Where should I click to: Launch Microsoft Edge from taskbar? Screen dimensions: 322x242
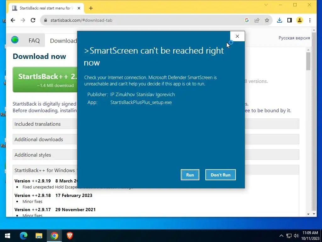coord(23,236)
